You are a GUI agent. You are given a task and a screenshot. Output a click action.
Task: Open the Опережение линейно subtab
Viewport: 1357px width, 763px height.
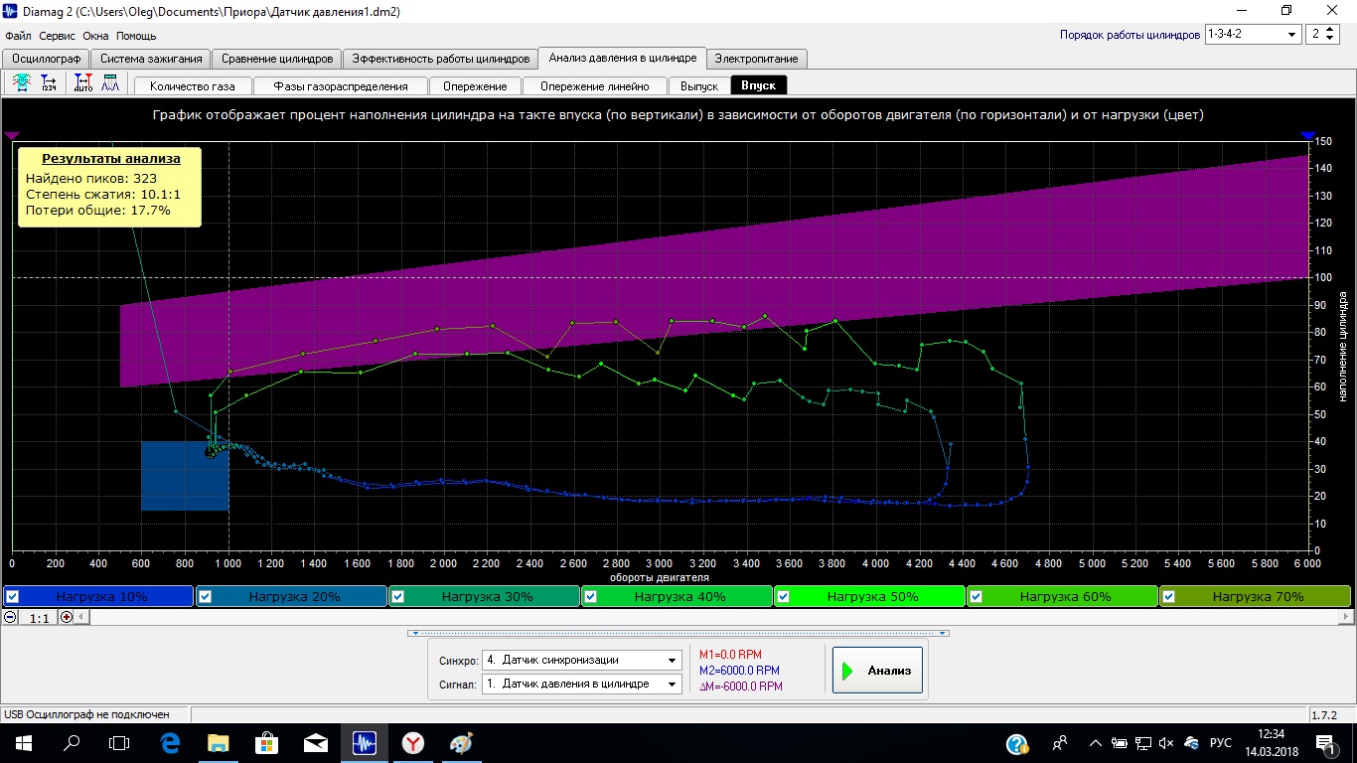594,86
